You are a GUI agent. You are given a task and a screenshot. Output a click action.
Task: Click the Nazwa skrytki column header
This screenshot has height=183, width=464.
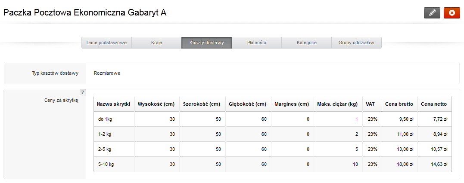[114, 104]
